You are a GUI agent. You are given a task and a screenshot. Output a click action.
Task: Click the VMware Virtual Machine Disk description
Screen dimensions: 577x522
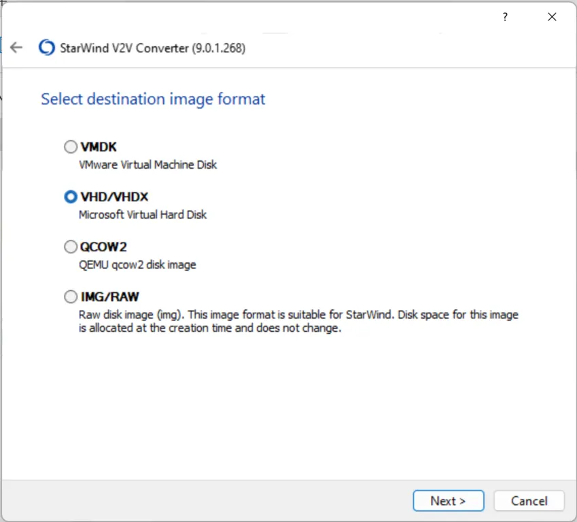[148, 164]
